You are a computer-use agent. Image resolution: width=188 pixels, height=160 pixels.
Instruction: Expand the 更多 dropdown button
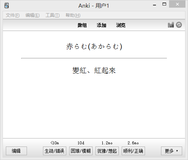172,151
